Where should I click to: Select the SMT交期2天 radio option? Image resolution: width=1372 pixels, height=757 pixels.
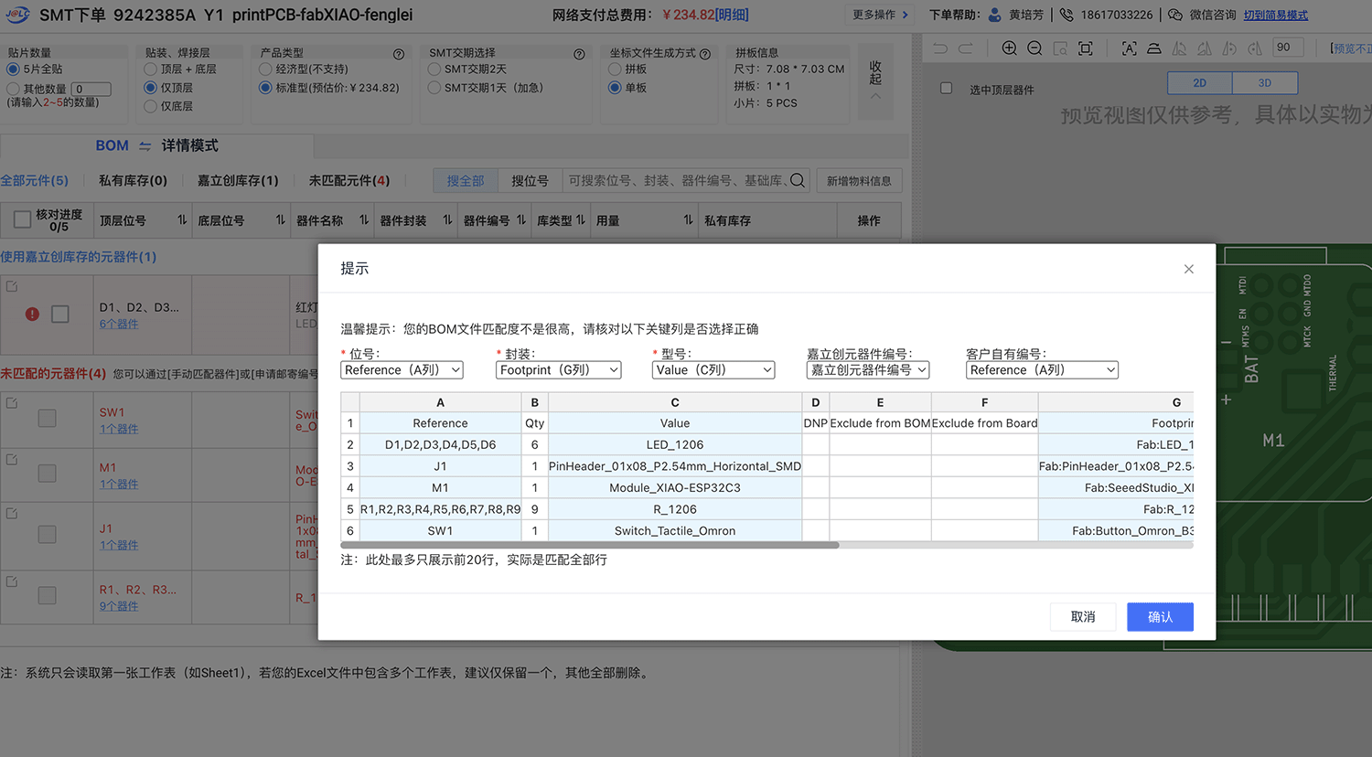(434, 69)
